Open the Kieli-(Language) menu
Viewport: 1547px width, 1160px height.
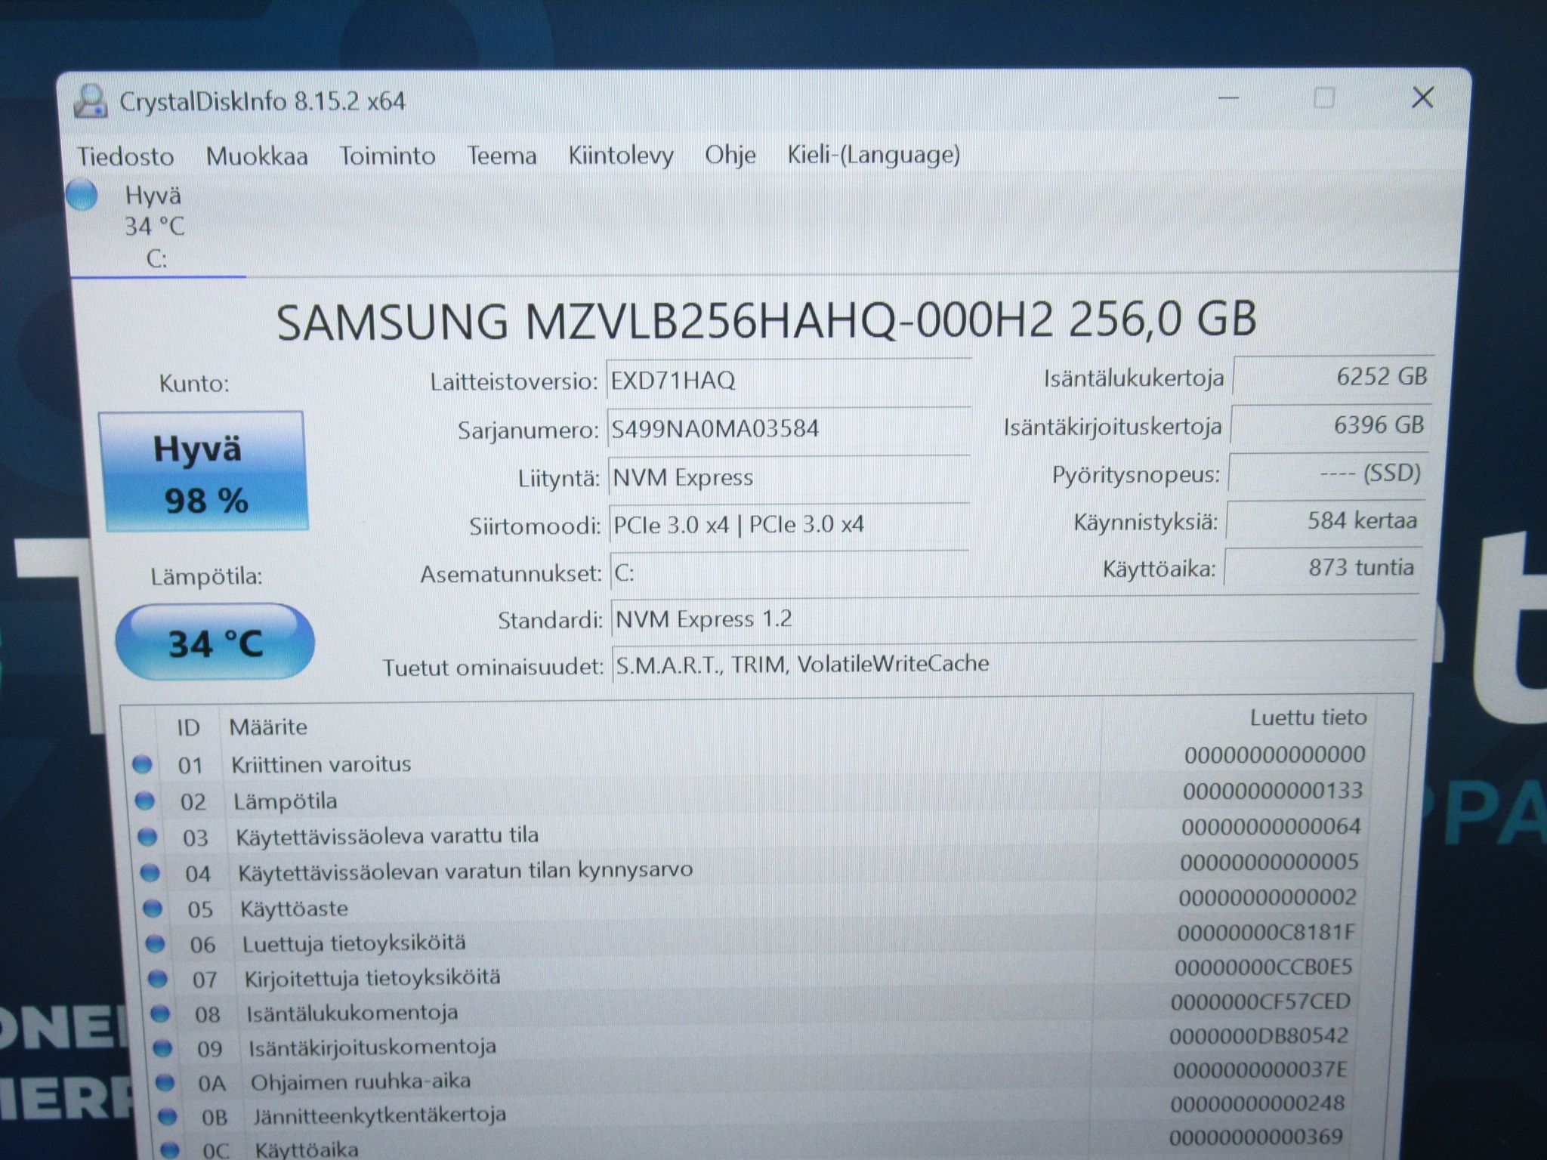click(874, 155)
